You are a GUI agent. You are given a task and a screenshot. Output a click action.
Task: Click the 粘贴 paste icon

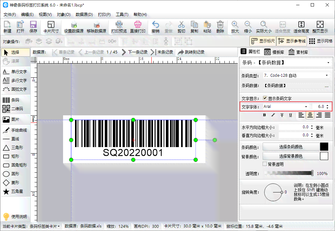coord(207,27)
